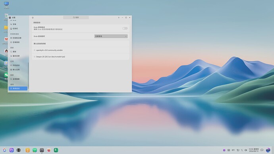The image size is (274, 154).
Task: Open the volume speaker tray icon
Action: click(x=246, y=150)
